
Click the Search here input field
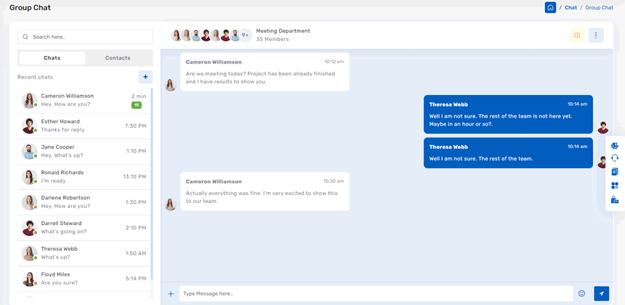point(85,37)
